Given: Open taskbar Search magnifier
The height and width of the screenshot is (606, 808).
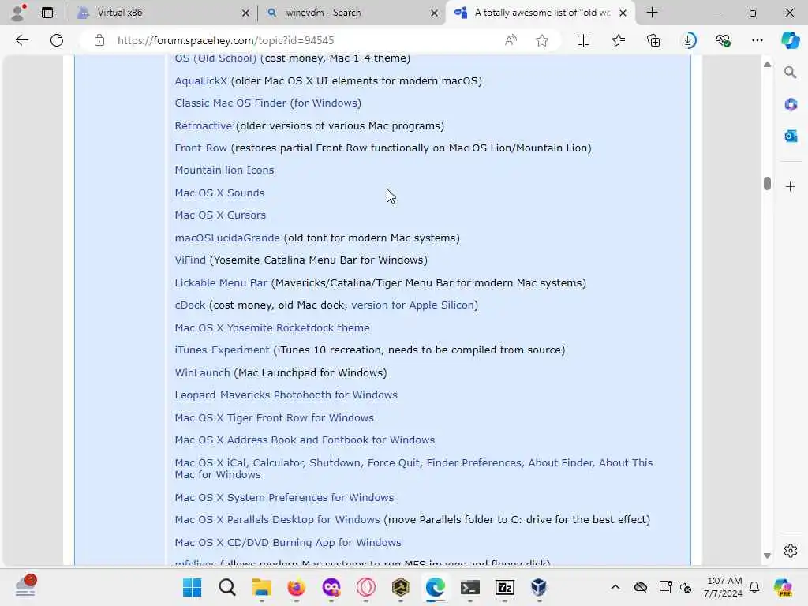Looking at the screenshot, I should tap(226, 587).
